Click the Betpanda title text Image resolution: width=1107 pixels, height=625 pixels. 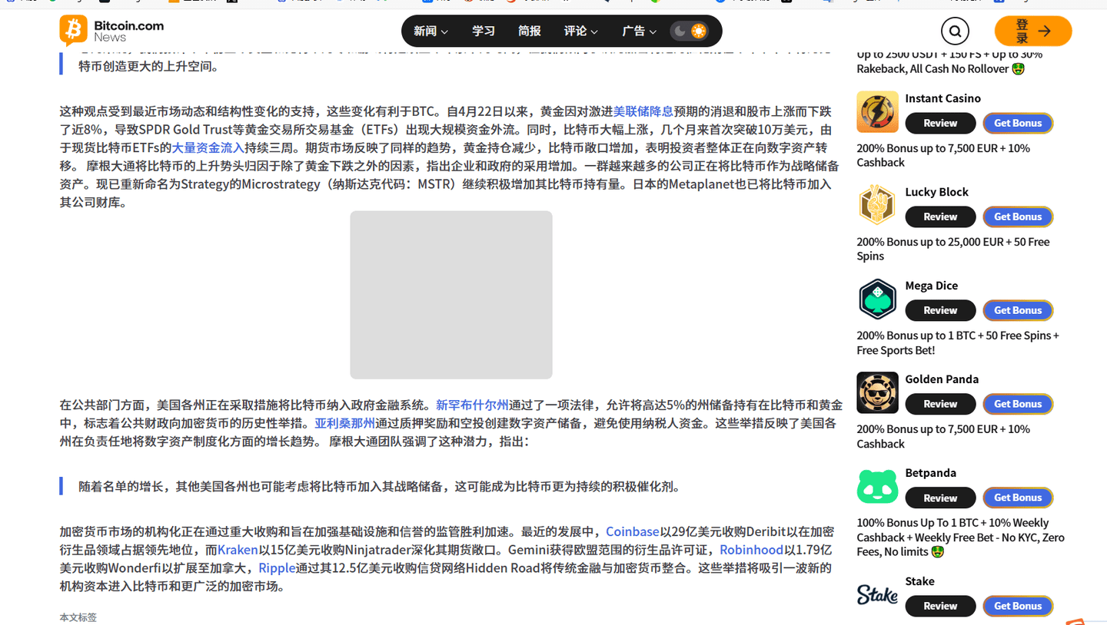tap(930, 473)
